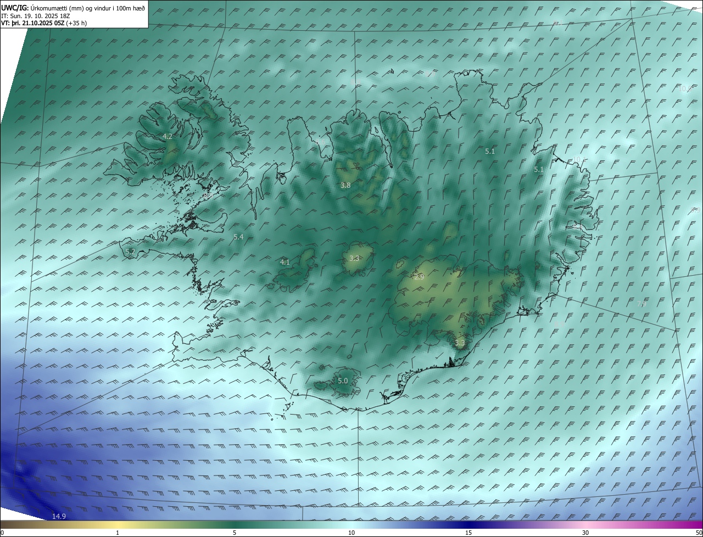The width and height of the screenshot is (703, 537).
Task: Click the 0 tick label on the colour scale
Action: click(x=2, y=533)
